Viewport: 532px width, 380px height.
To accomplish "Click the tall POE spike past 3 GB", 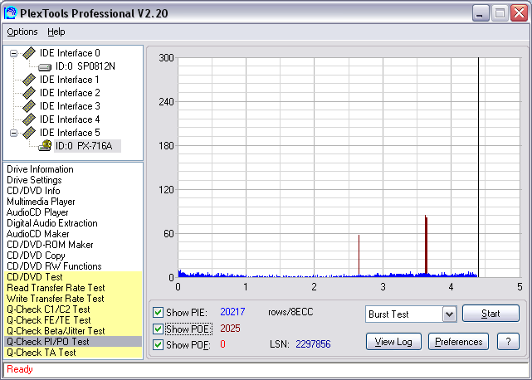I will 426,244.
